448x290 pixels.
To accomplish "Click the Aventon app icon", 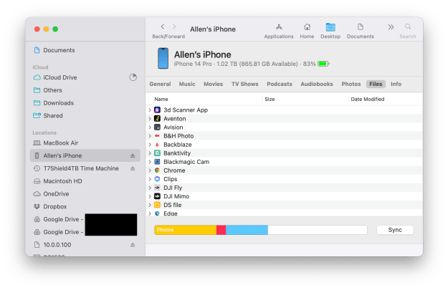I will (157, 118).
